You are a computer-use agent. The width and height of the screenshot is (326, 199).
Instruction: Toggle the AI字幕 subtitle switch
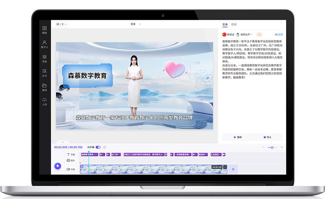click(x=98, y=147)
